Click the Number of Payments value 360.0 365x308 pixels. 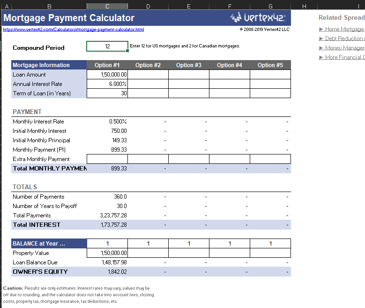tap(120, 196)
